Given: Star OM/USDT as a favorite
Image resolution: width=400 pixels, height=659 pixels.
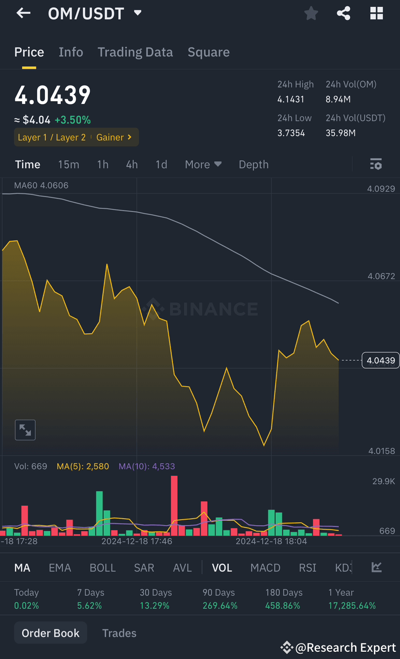Looking at the screenshot, I should [x=311, y=13].
